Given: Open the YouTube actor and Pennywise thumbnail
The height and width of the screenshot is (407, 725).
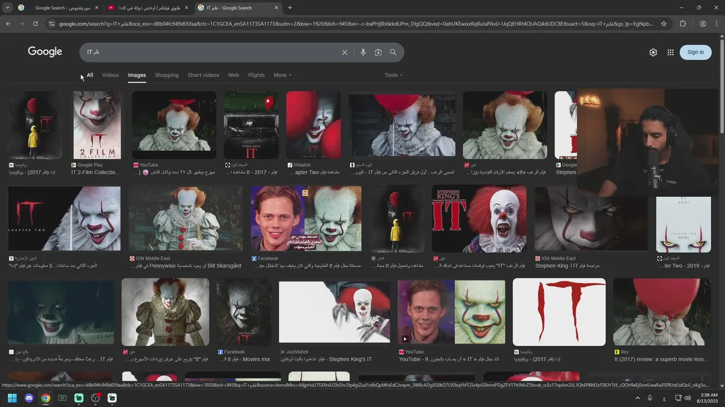Looking at the screenshot, I should pos(451,312).
